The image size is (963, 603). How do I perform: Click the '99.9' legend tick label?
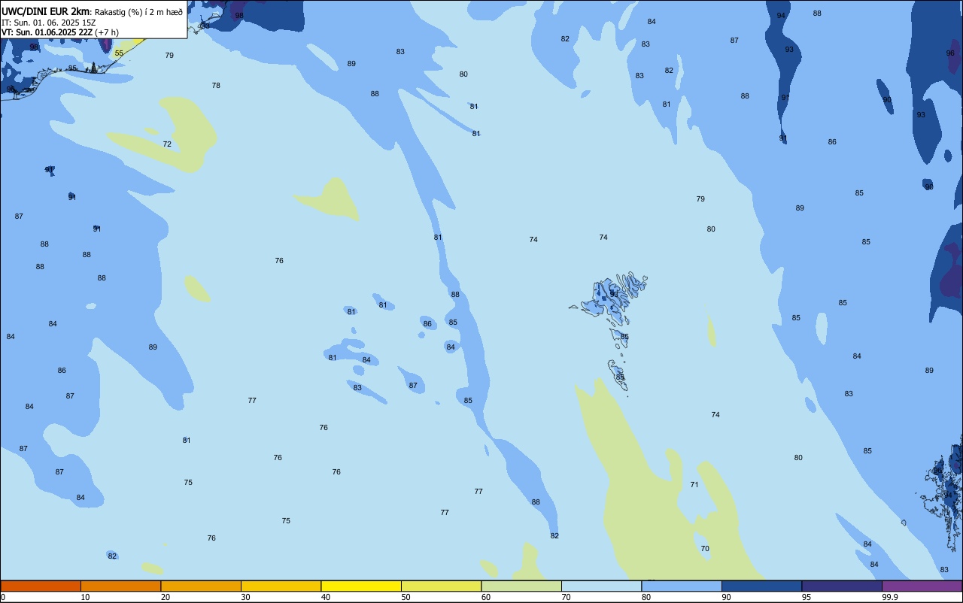890,597
